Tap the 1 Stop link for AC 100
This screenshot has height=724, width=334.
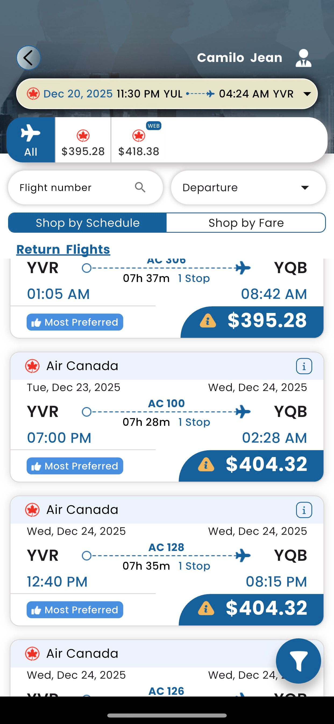[x=194, y=422]
